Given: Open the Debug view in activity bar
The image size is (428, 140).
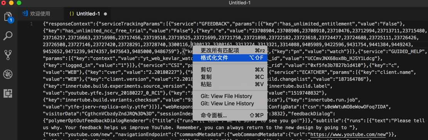Looking at the screenshot, I should coord(8,74).
